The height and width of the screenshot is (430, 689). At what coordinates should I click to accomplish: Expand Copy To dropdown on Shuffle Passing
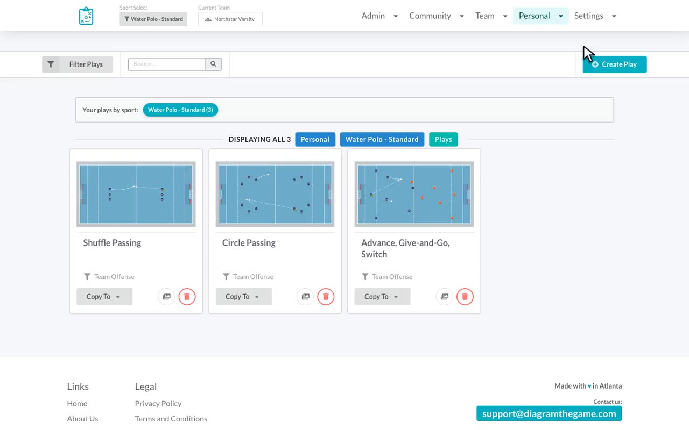pos(104,297)
